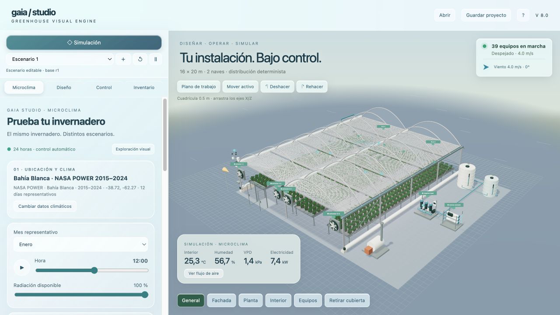Click Bahía Blanca · NASA POWER 2015–2024 title
Screen dimensions: 560x315
click(x=70, y=178)
